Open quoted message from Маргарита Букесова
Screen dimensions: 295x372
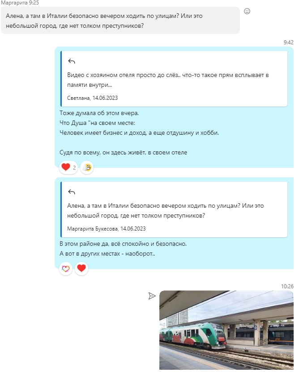[174, 209]
